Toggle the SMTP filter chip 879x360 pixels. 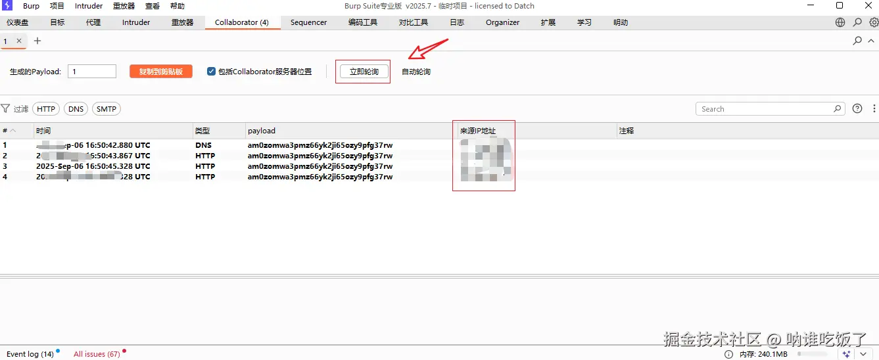[107, 109]
